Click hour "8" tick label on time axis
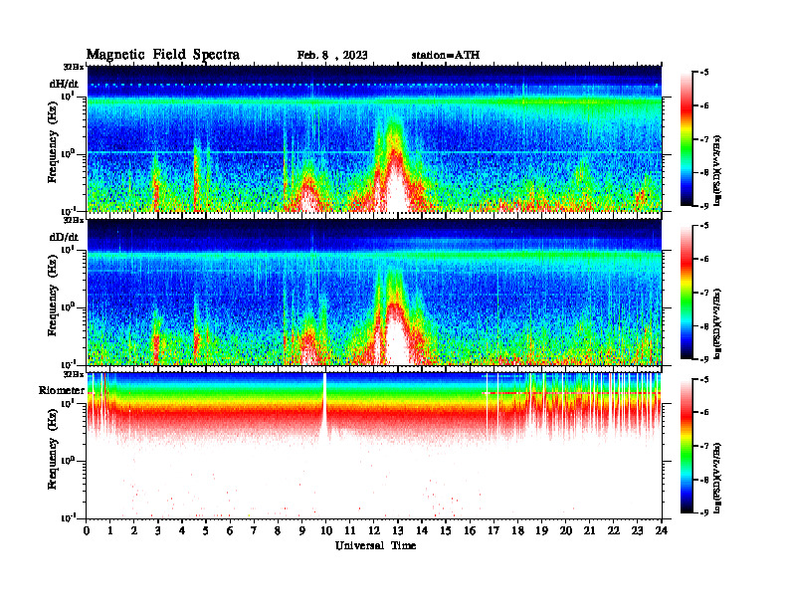 click(278, 530)
